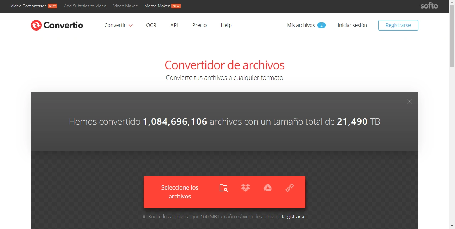Open Add Subtitles to Video link
This screenshot has height=229, width=455.
click(85, 6)
